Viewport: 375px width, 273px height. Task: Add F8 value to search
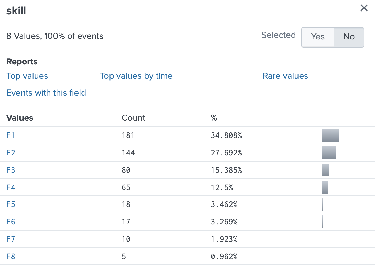click(11, 256)
